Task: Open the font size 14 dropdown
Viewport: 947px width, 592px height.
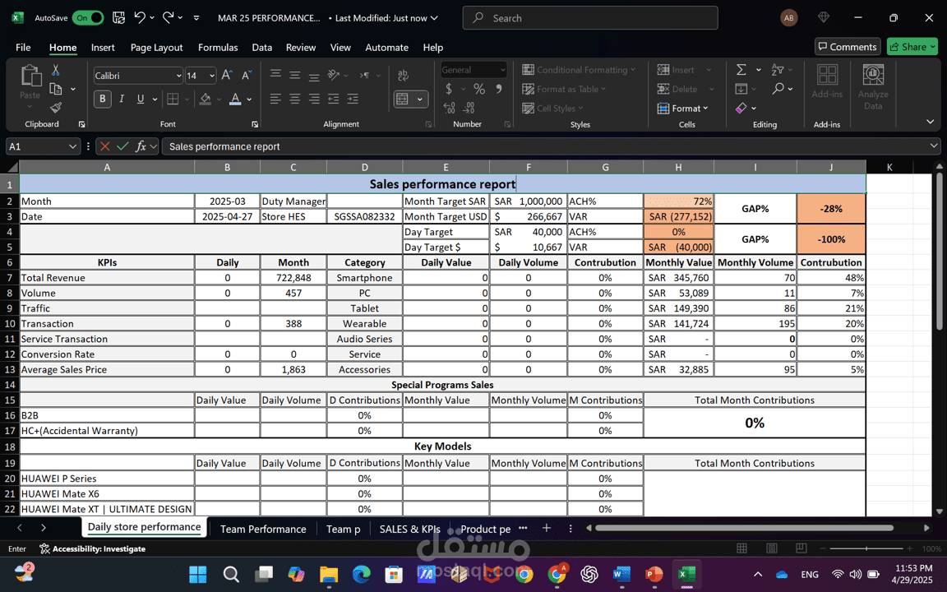Action: pyautogui.click(x=212, y=76)
